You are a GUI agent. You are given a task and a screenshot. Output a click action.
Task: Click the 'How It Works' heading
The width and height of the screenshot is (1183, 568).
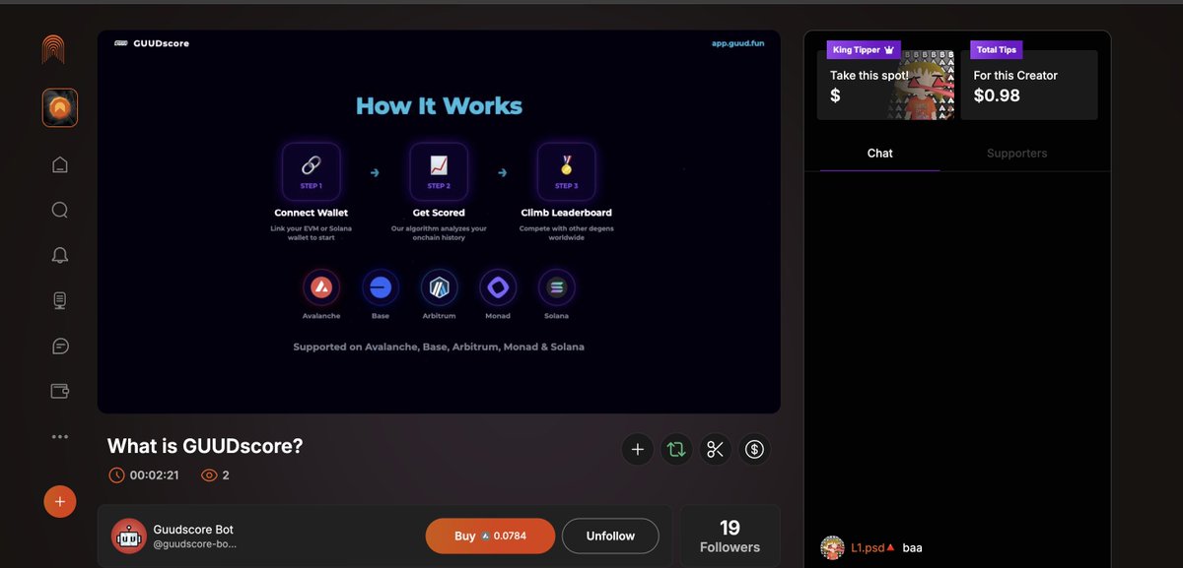439,106
